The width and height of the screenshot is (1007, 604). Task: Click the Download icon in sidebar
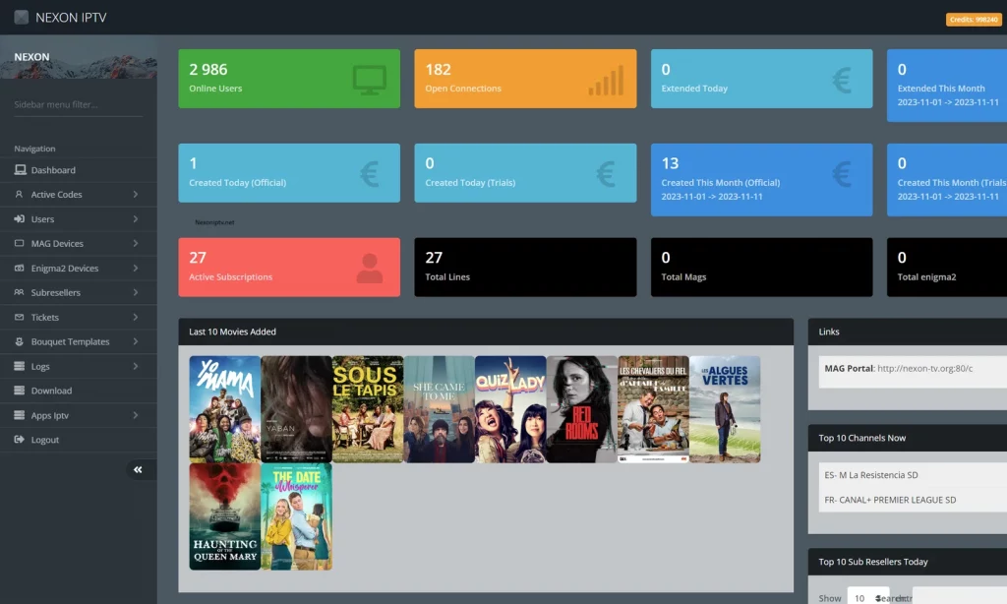[x=20, y=391]
